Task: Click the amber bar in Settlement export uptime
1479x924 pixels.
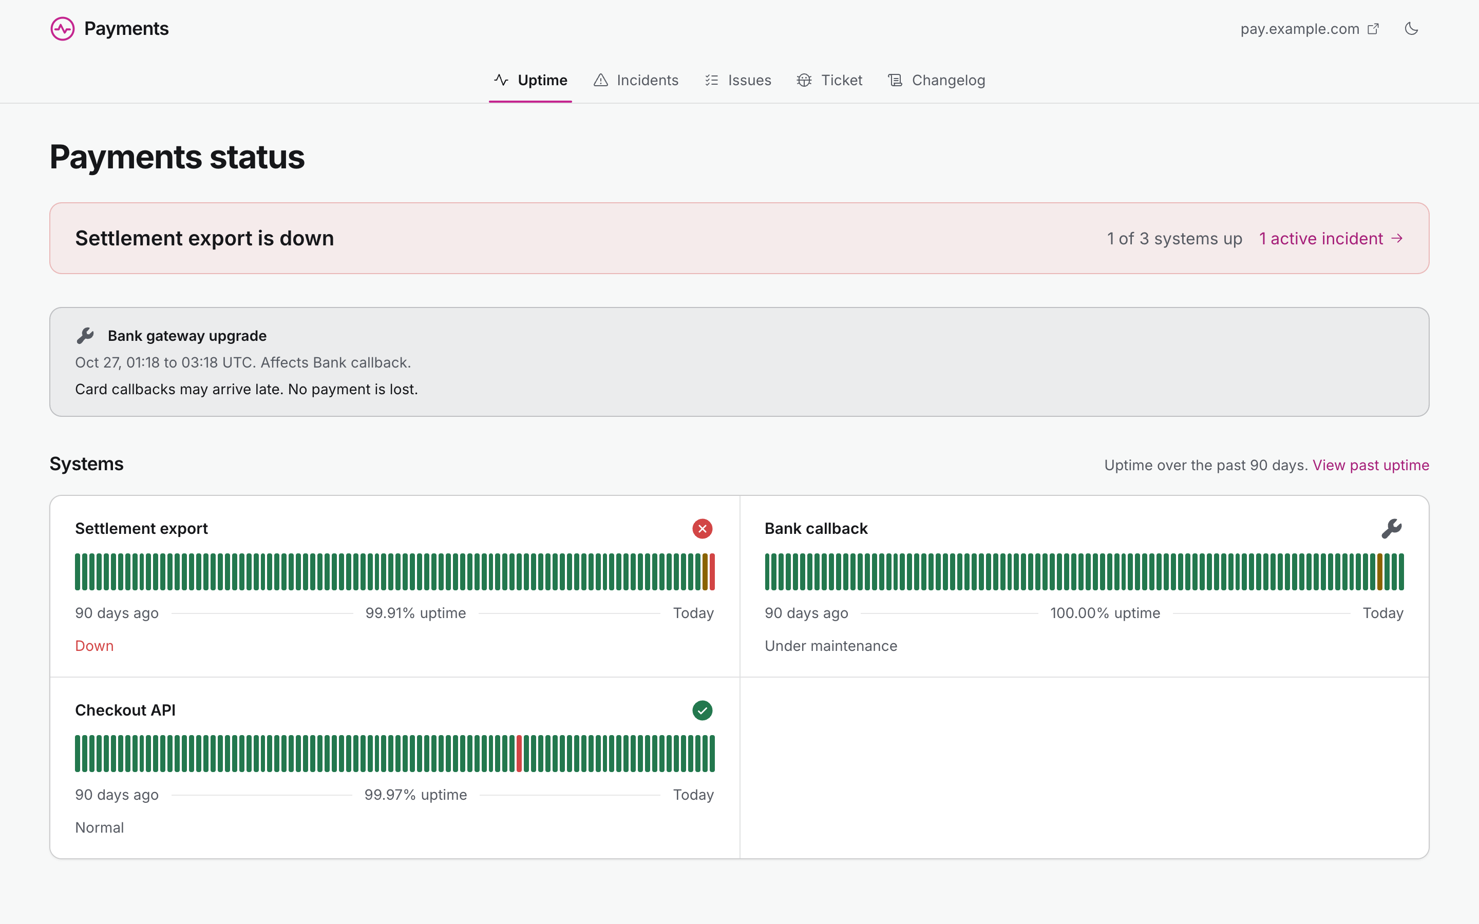Action: point(705,572)
